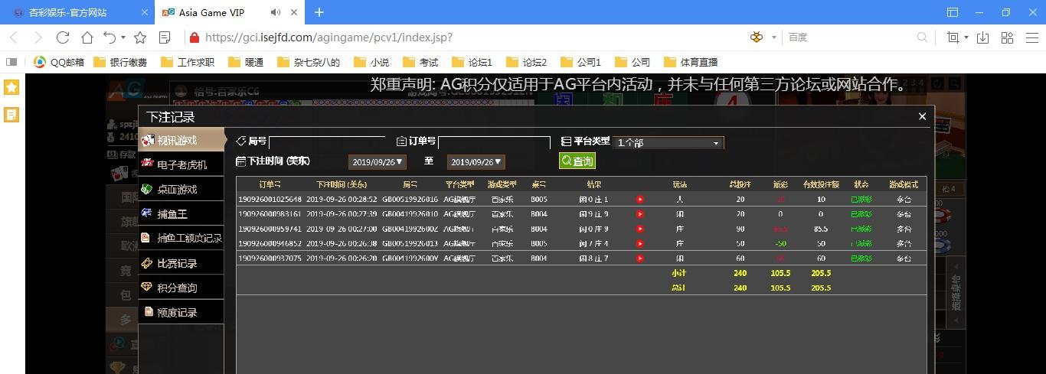1046x374 pixels.
Task: Click the browser back arrow
Action: (14, 37)
